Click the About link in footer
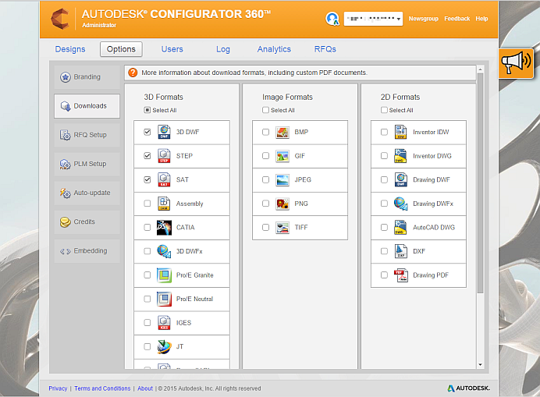The width and height of the screenshot is (540, 397). (145, 388)
